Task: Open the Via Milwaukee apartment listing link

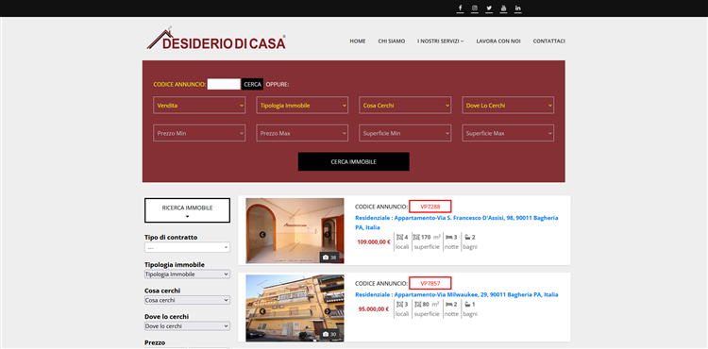Action: tap(457, 295)
